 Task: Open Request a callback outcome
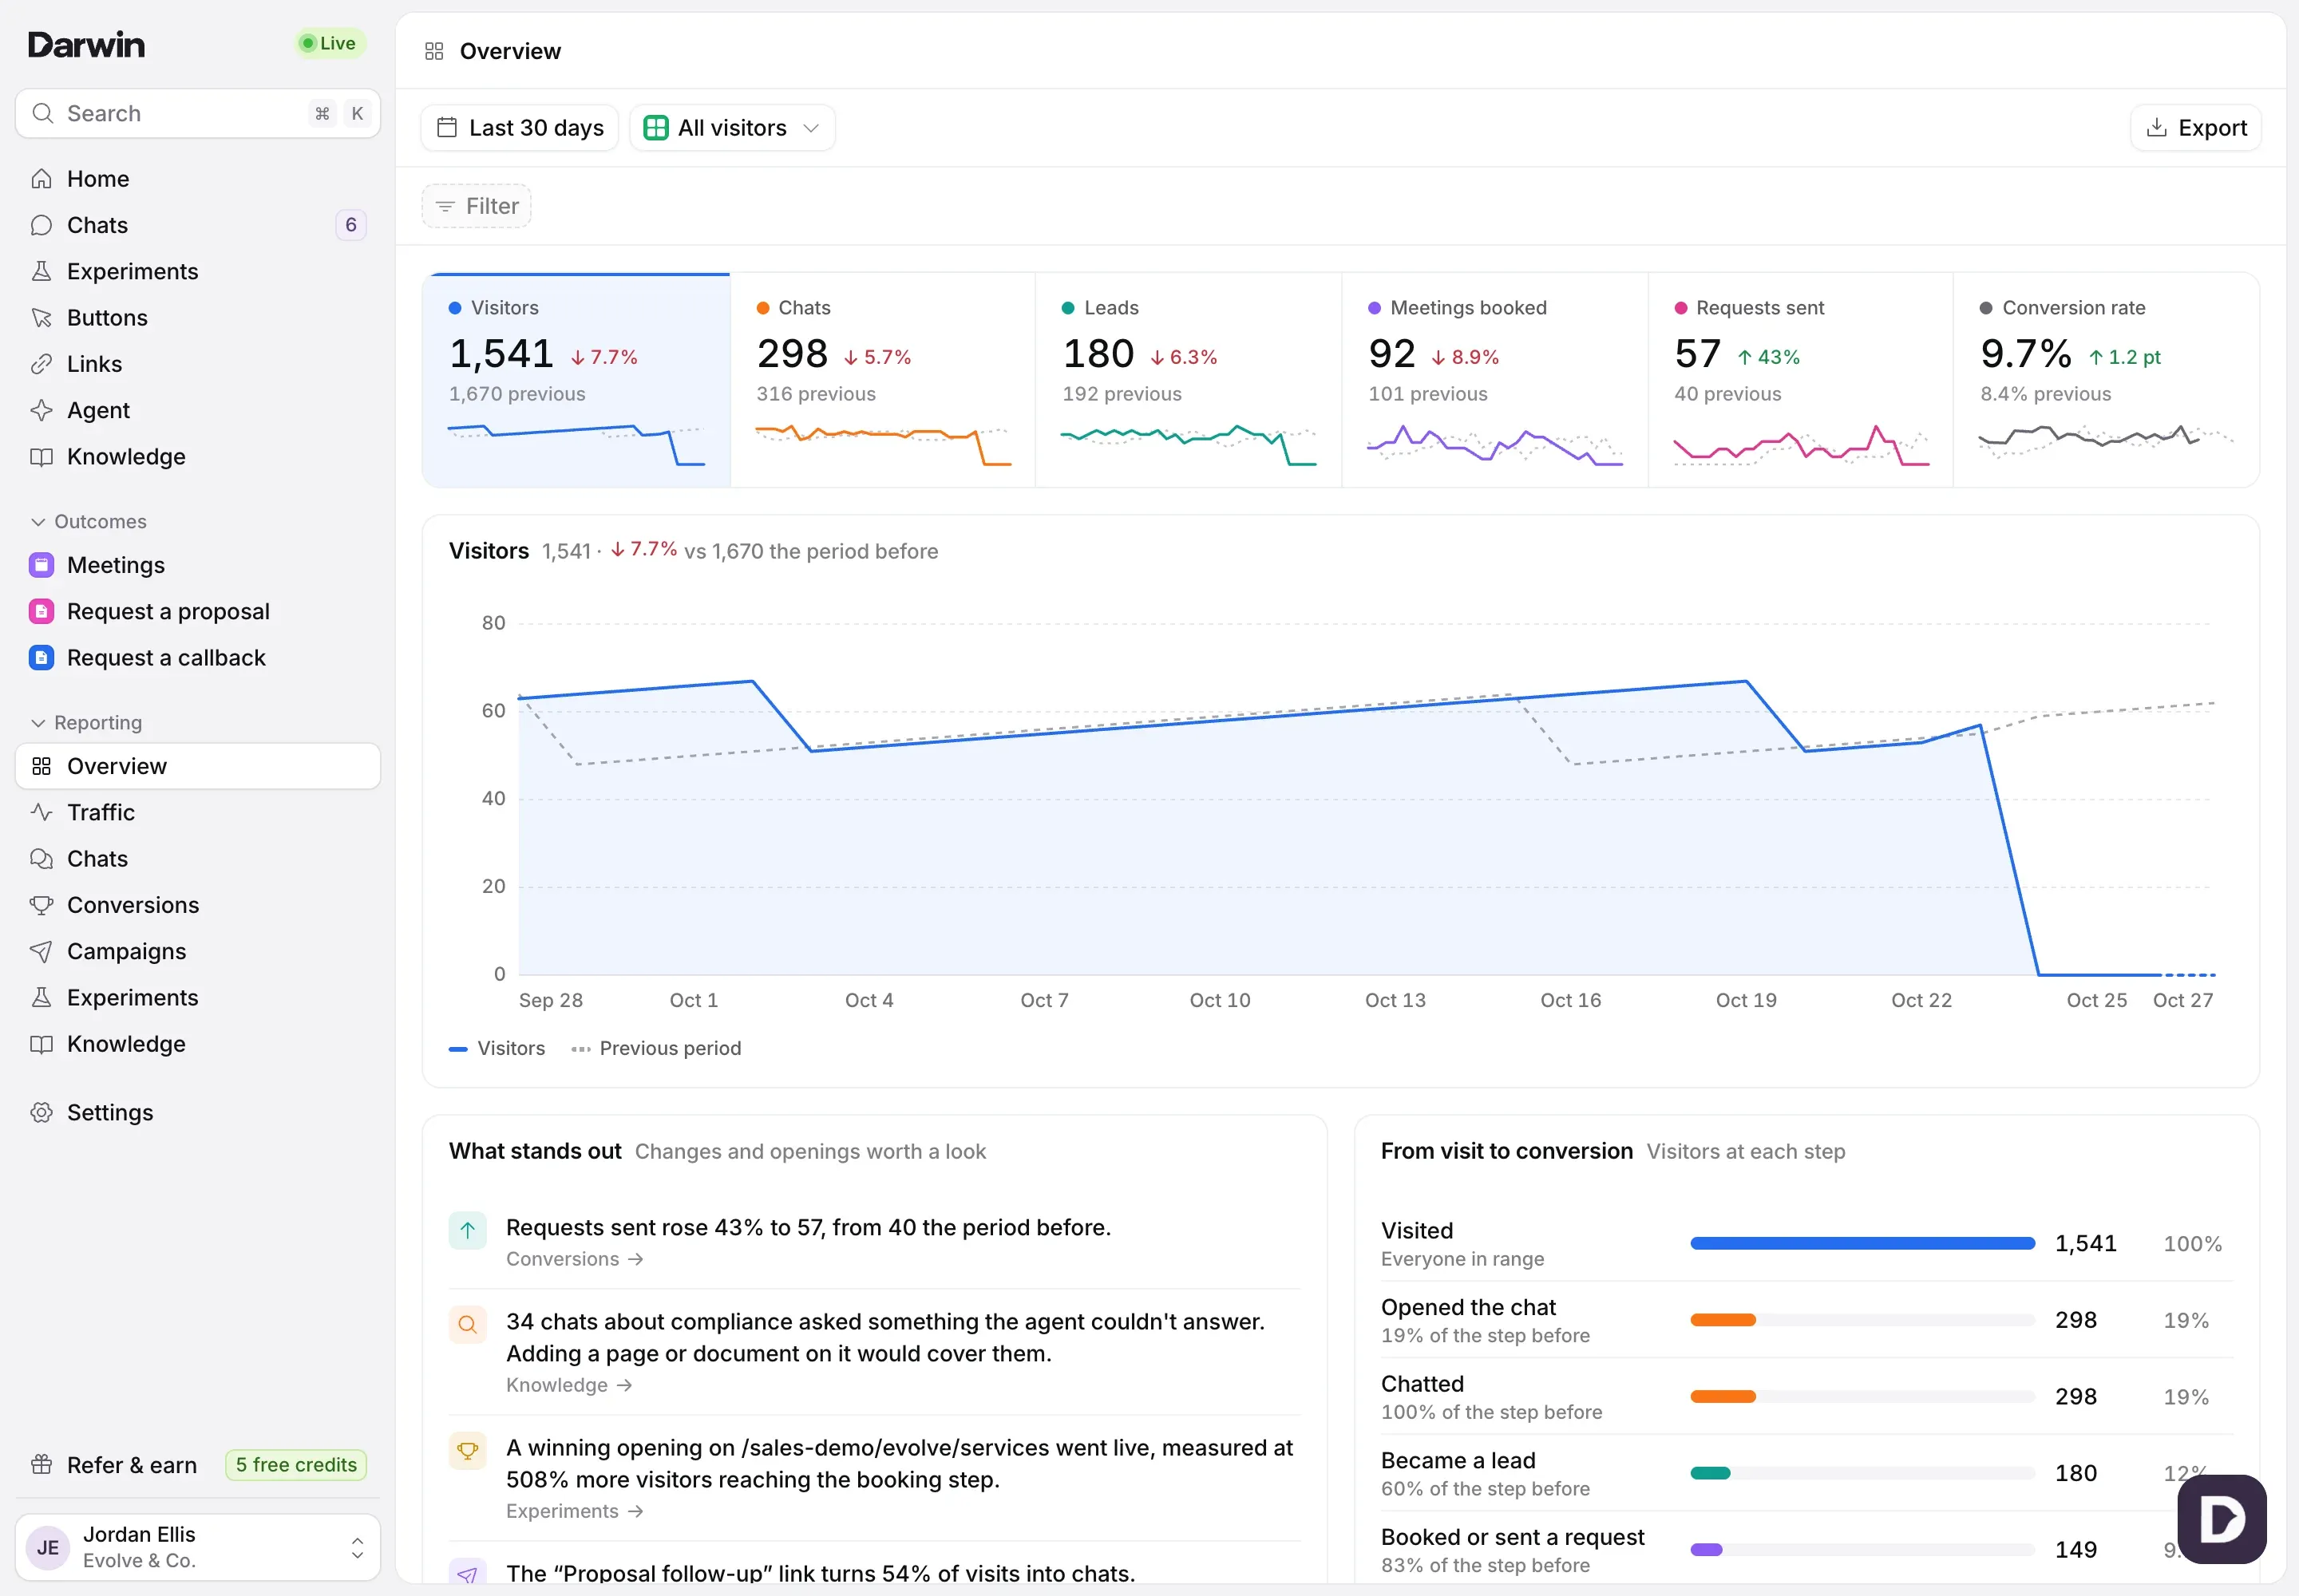click(197, 658)
